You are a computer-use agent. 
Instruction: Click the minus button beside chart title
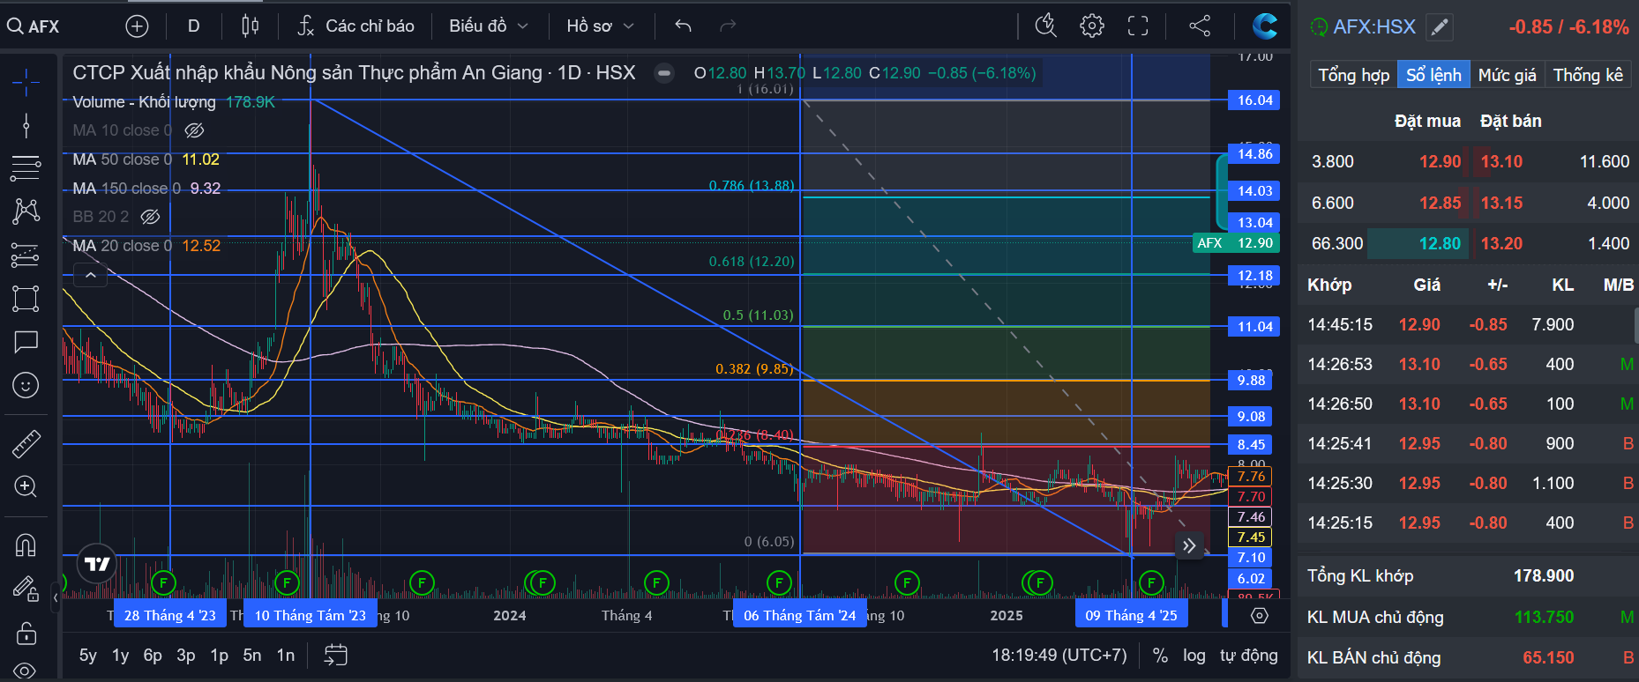point(664,73)
